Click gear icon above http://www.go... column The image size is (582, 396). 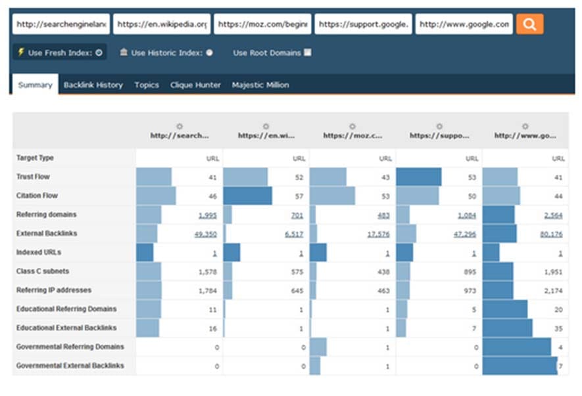point(525,127)
